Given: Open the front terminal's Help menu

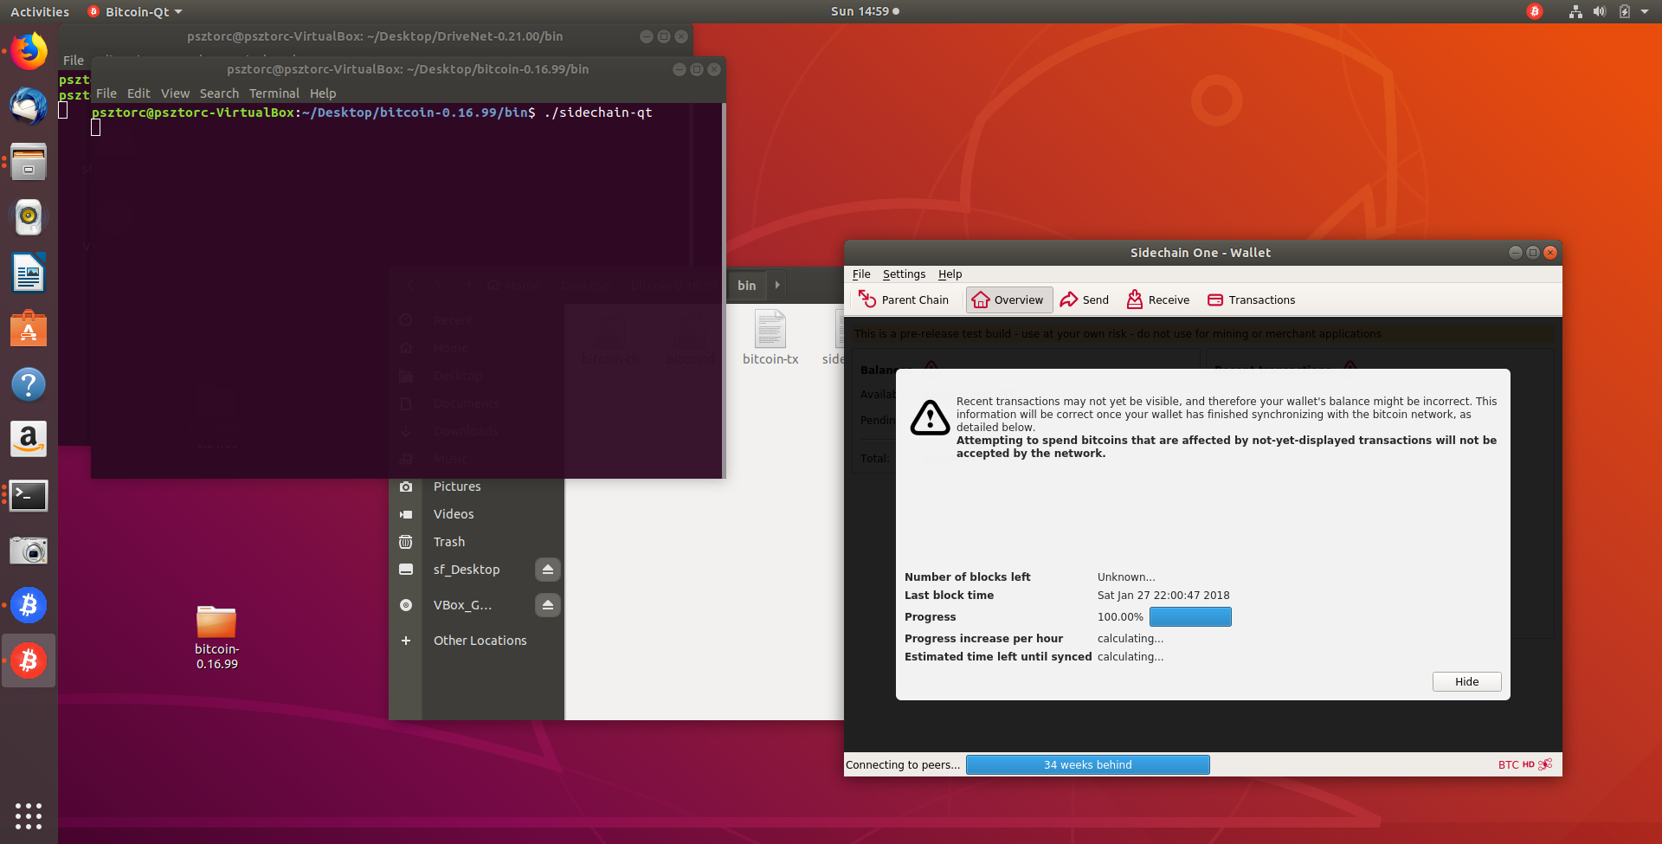Looking at the screenshot, I should (323, 93).
